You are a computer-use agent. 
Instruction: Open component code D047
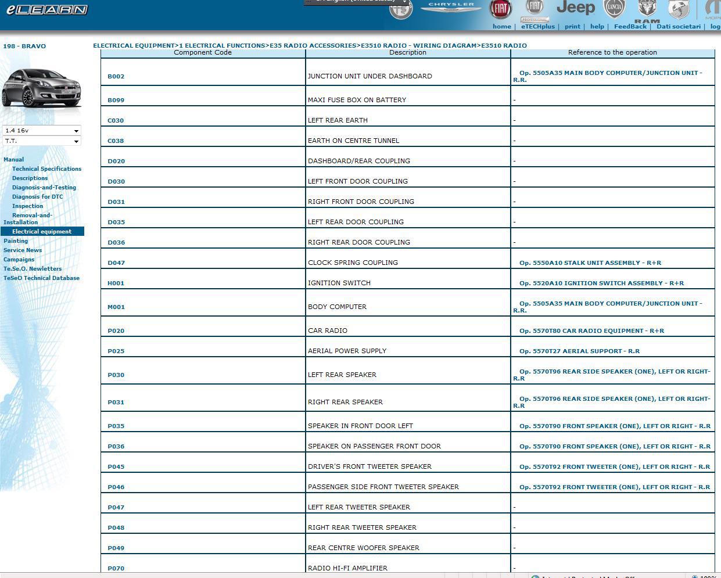click(x=116, y=263)
